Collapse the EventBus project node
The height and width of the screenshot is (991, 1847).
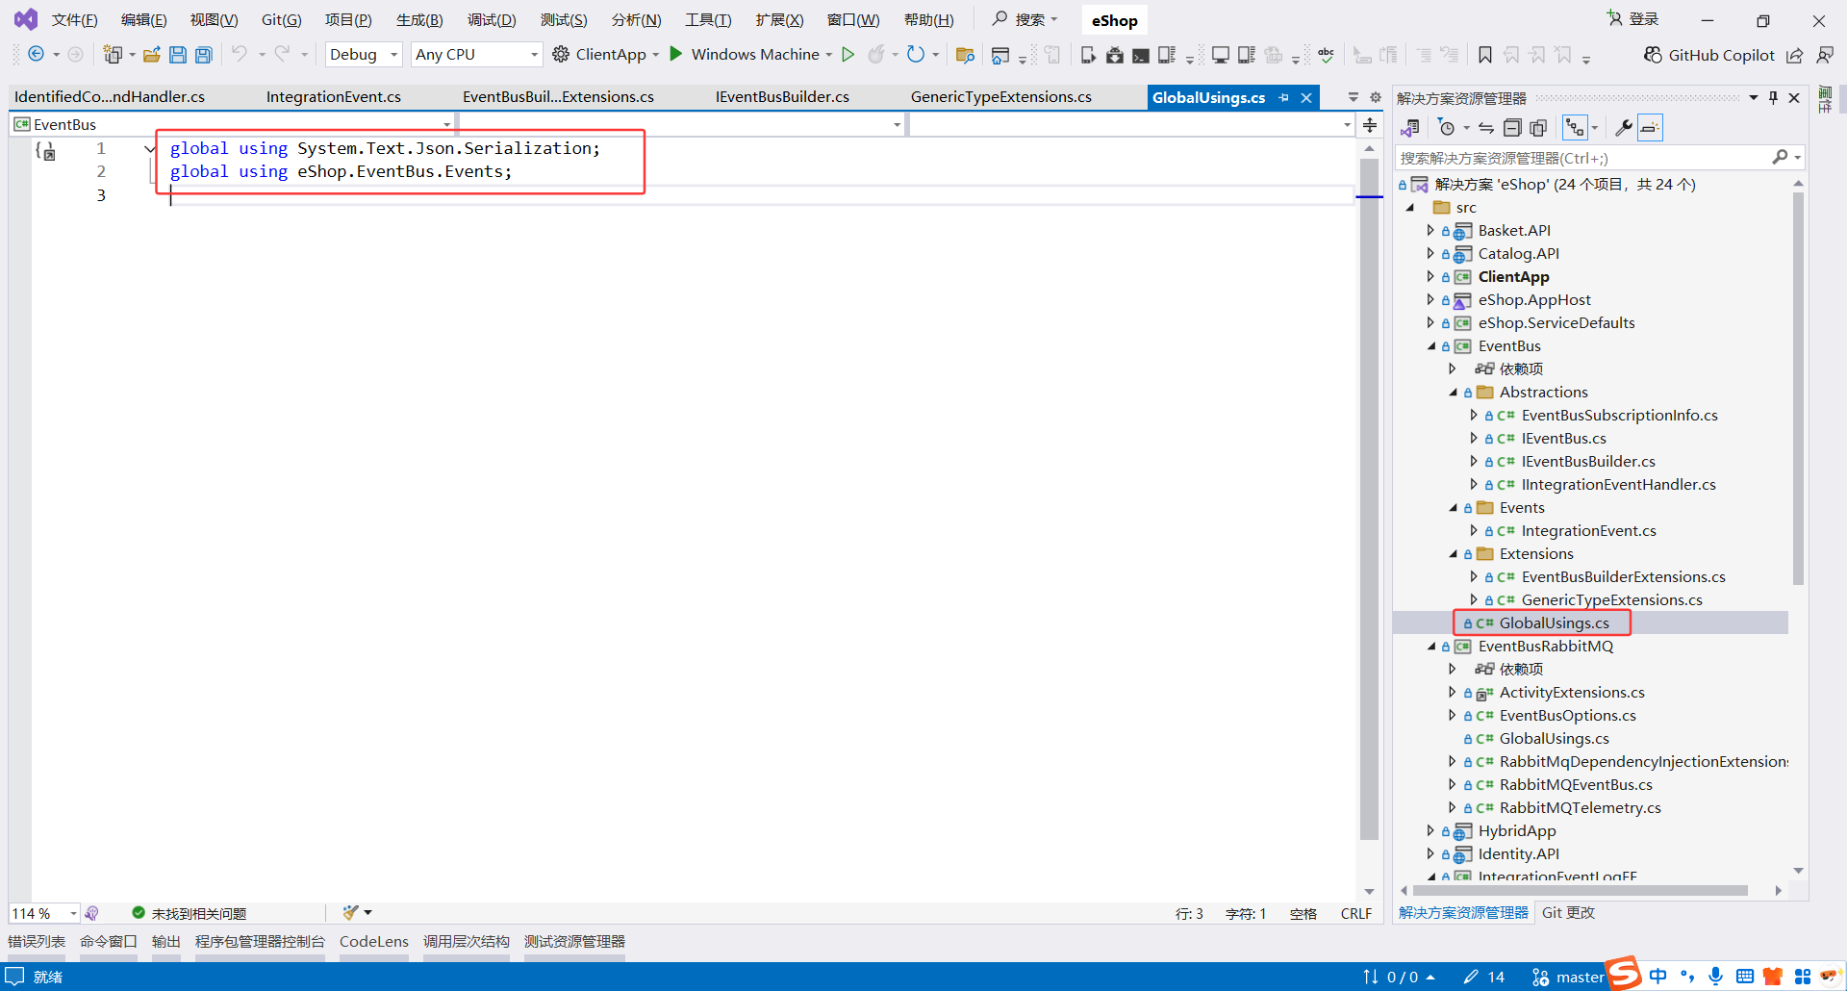1430,346
